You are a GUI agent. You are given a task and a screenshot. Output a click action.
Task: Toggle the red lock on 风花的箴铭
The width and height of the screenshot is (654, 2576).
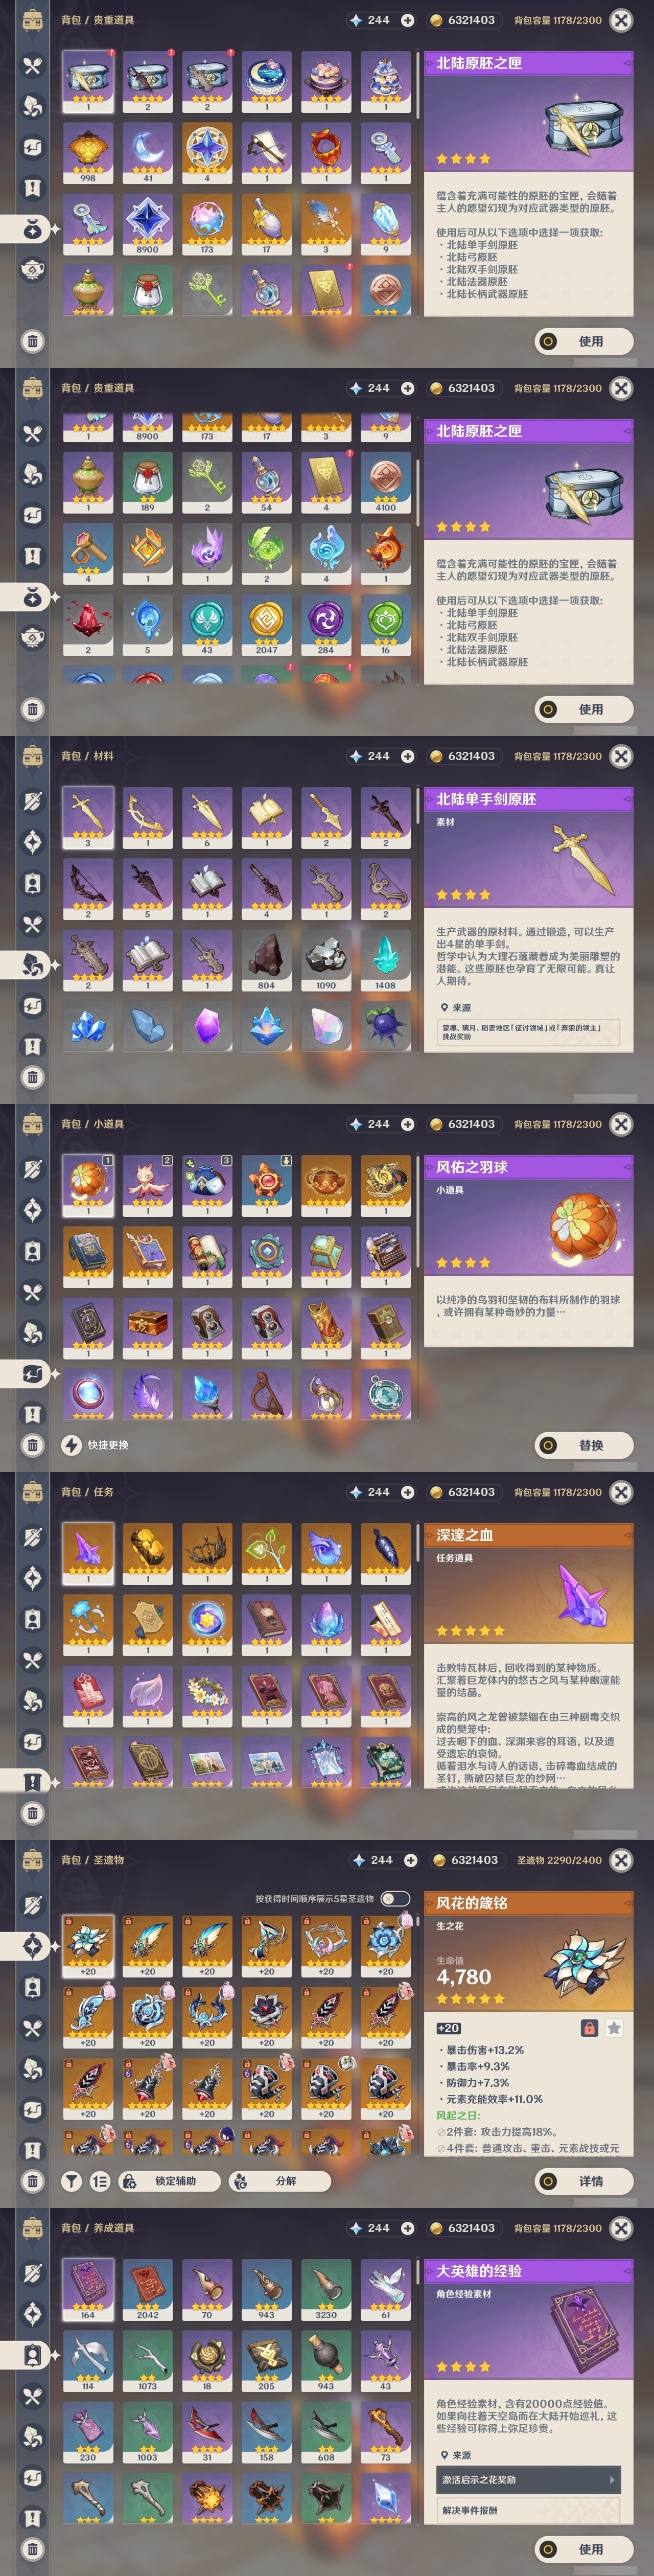(x=589, y=2028)
